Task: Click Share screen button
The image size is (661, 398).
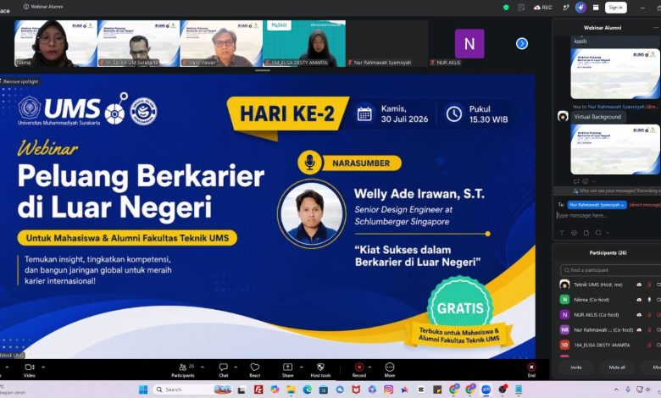Action: point(287,370)
